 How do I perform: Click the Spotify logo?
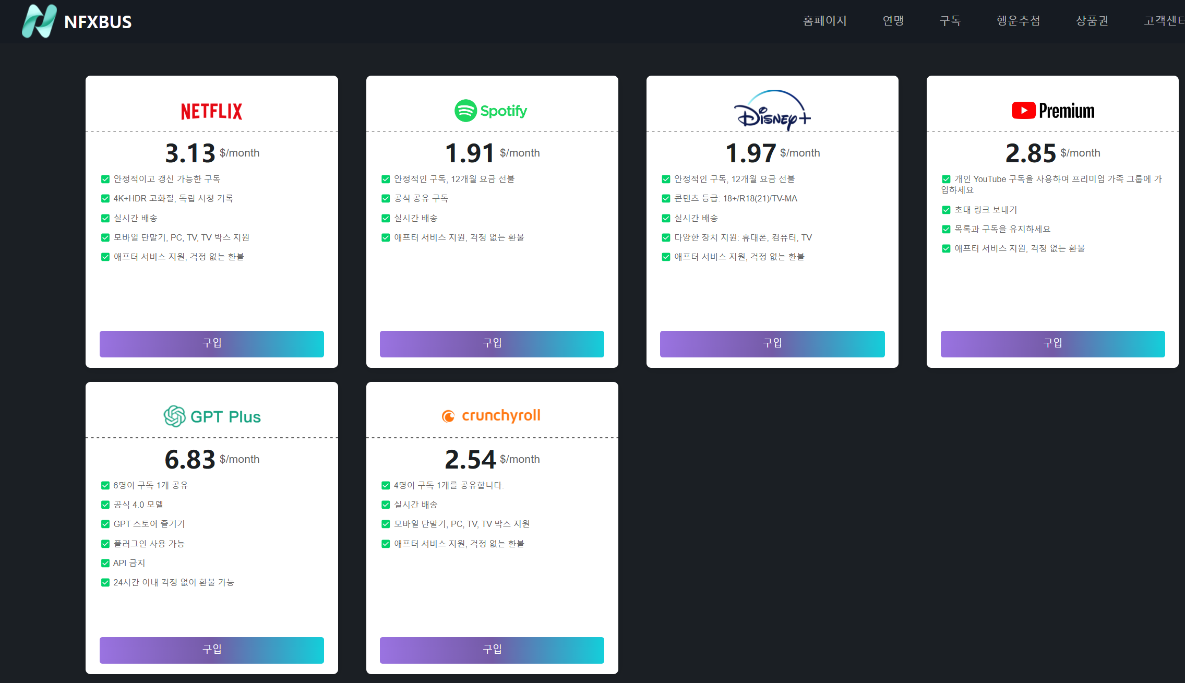(x=491, y=111)
